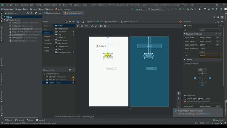Open layout_width value dropdown arrow

[x=218, y=38]
